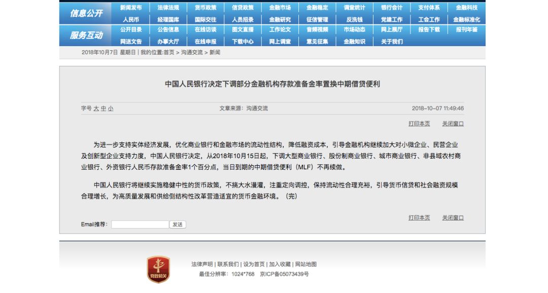This screenshot has width=548, height=293.
Task: Open 公开目录 under 服务互动
Action: [x=131, y=30]
